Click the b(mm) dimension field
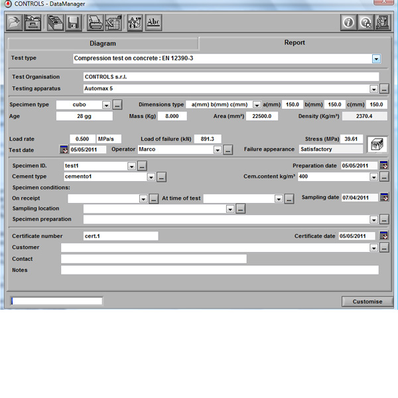The height and width of the screenshot is (398, 398). coord(334,105)
